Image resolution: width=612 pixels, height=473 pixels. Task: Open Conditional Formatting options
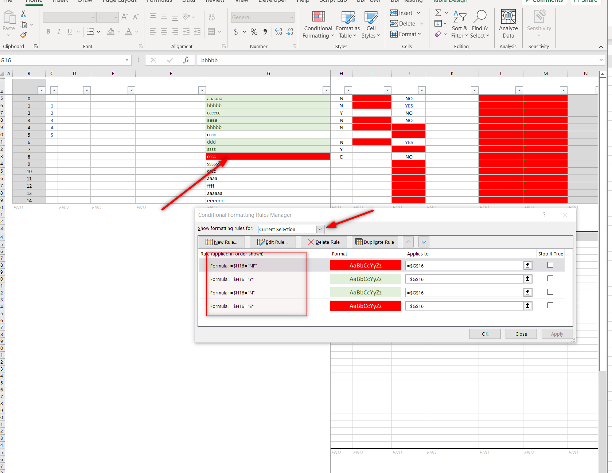(317, 24)
